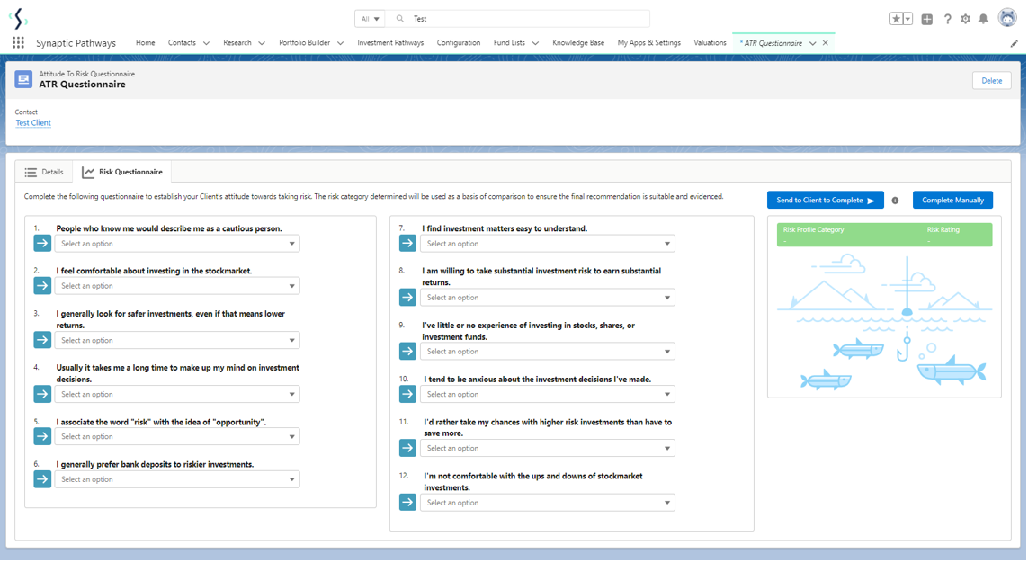
Task: Click the Favorites star icon
Action: [x=897, y=19]
